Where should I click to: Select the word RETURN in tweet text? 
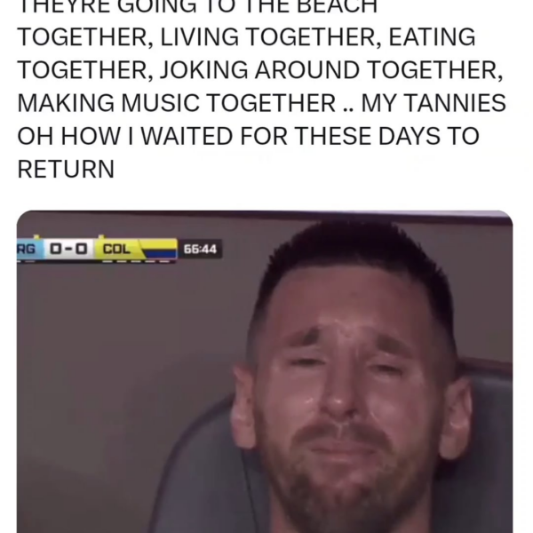click(x=66, y=169)
